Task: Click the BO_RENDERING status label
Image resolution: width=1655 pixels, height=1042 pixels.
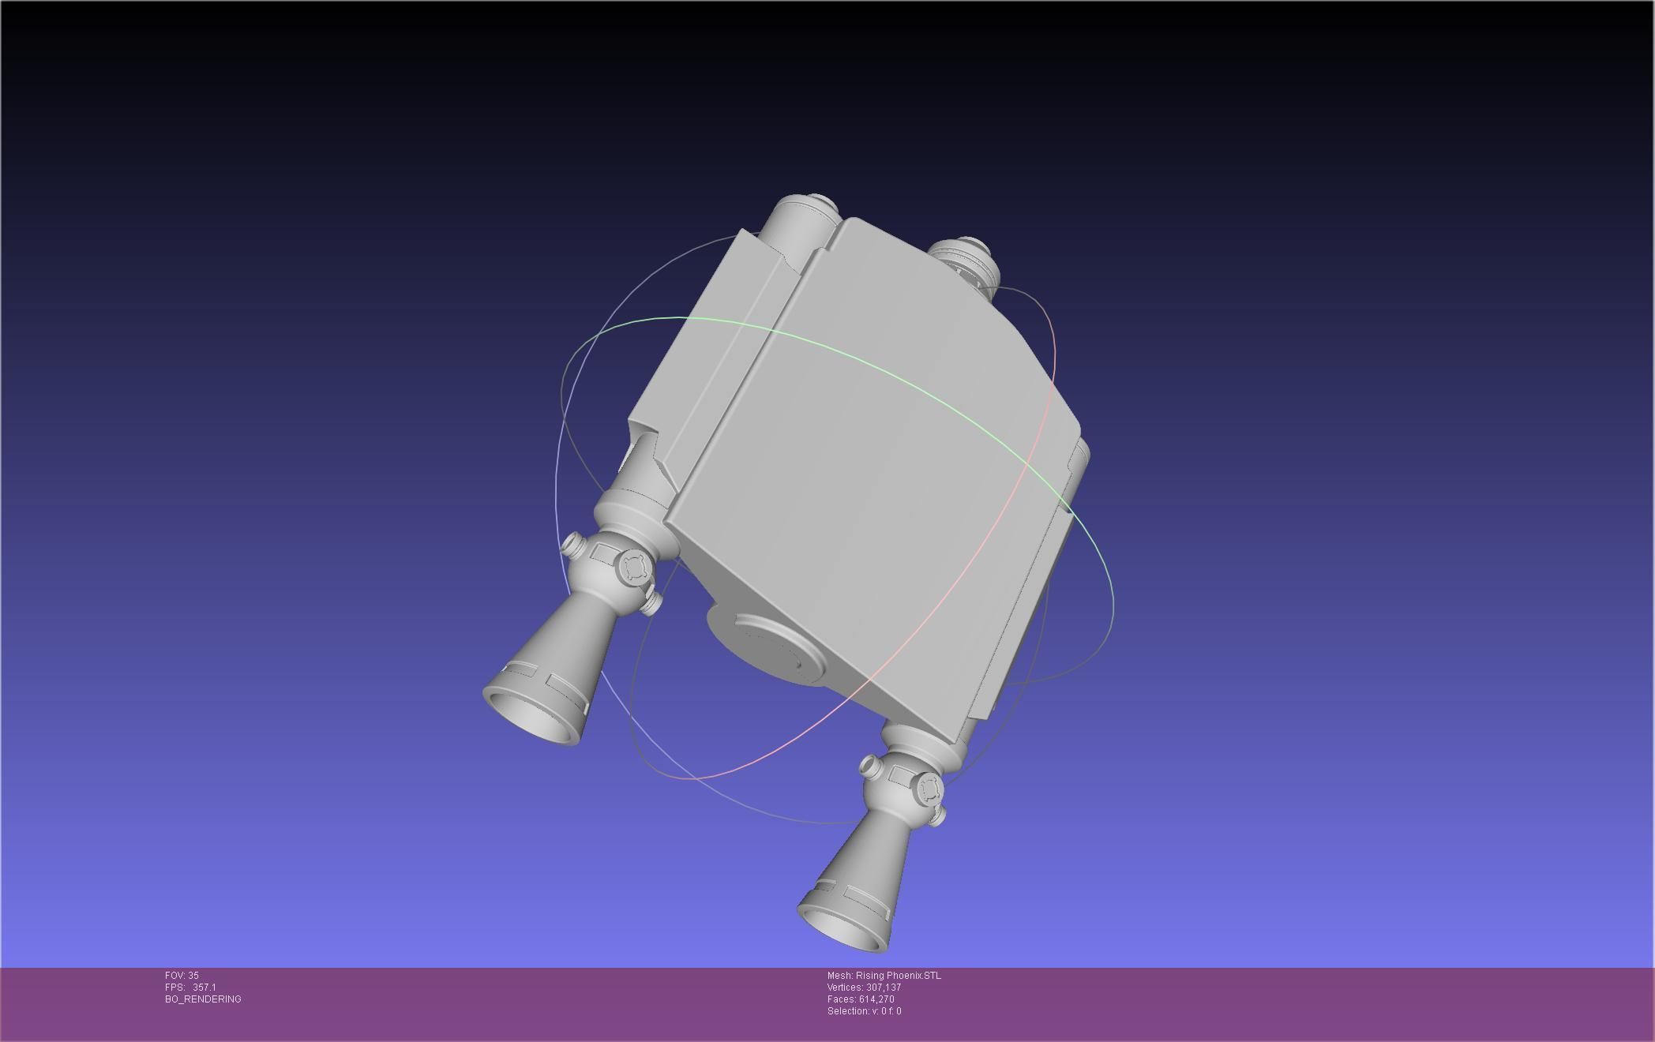Action: coord(203,999)
